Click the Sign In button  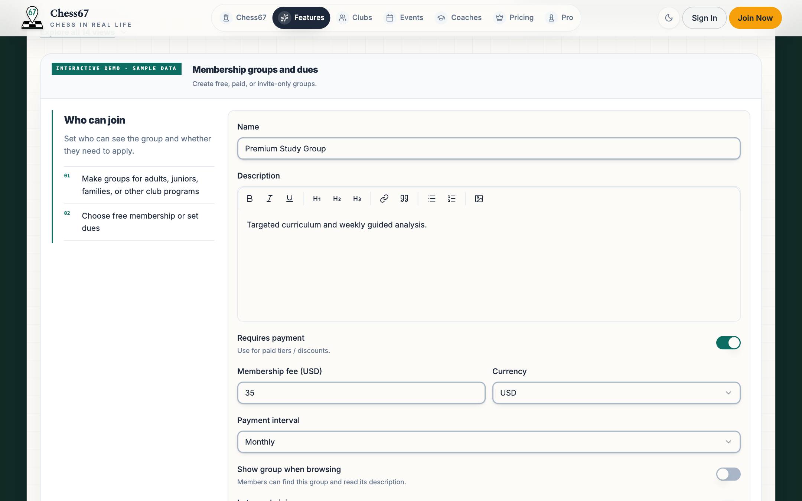click(x=704, y=18)
